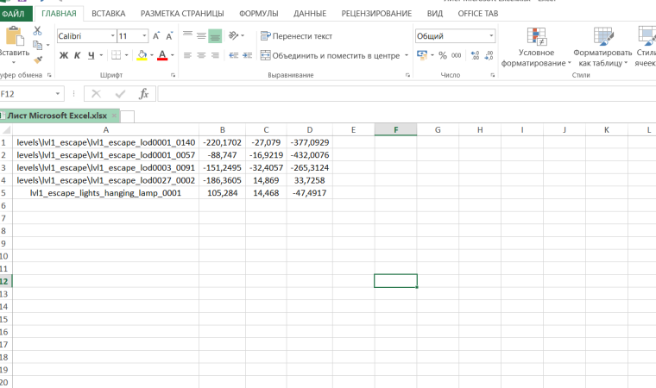Click the Borders icon
Screen dimensions: 656x388
tap(117, 55)
